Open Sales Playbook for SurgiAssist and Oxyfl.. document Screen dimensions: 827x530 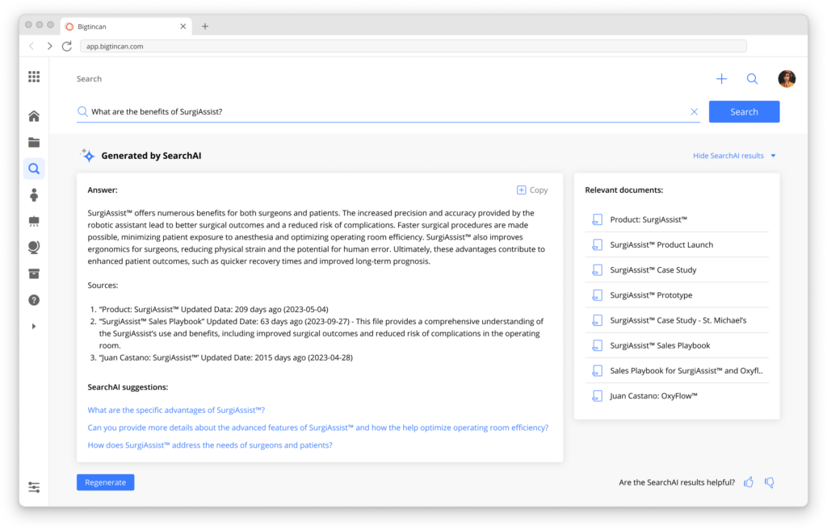coord(677,371)
